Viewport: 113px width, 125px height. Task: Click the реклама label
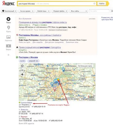tap(92, 19)
